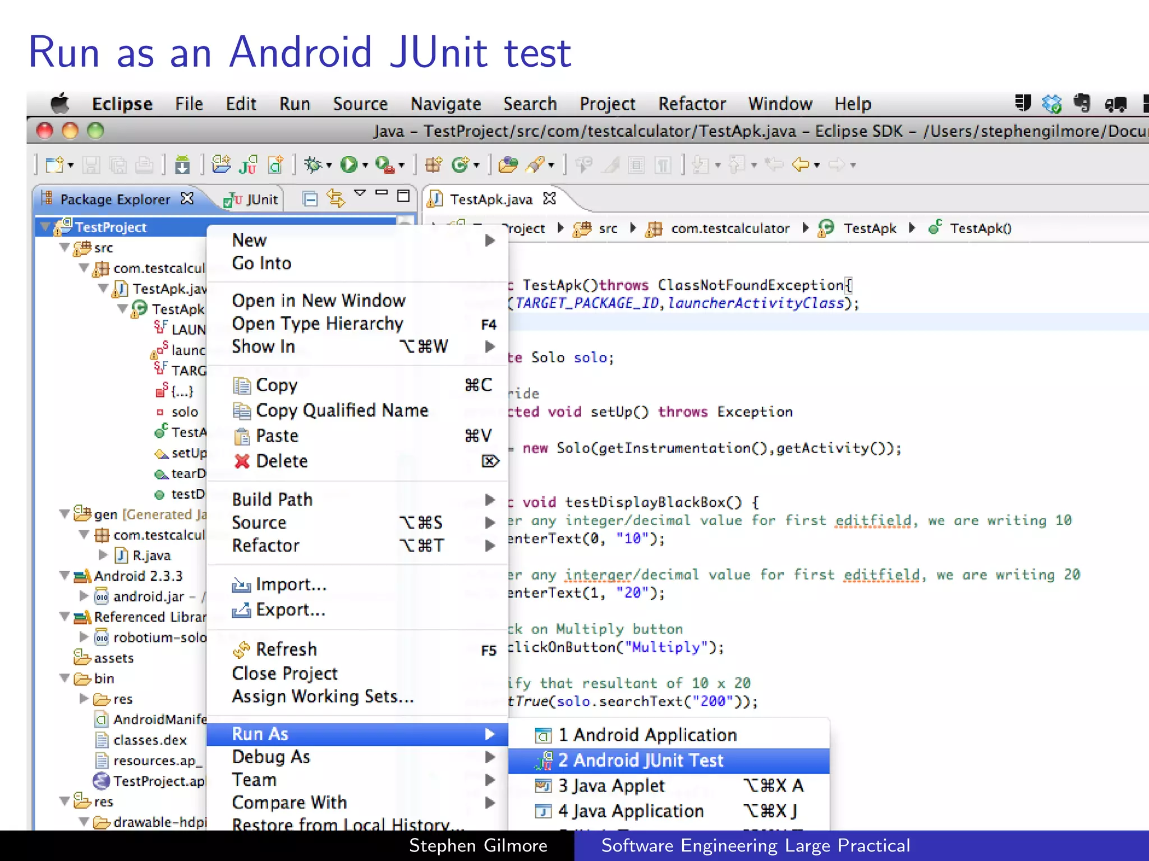The height and width of the screenshot is (861, 1149).
Task: Collapse the bin folder node
Action: click(x=65, y=678)
